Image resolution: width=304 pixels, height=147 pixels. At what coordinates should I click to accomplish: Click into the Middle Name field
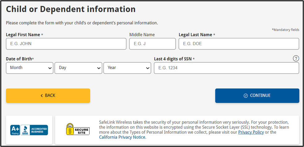point(152,44)
